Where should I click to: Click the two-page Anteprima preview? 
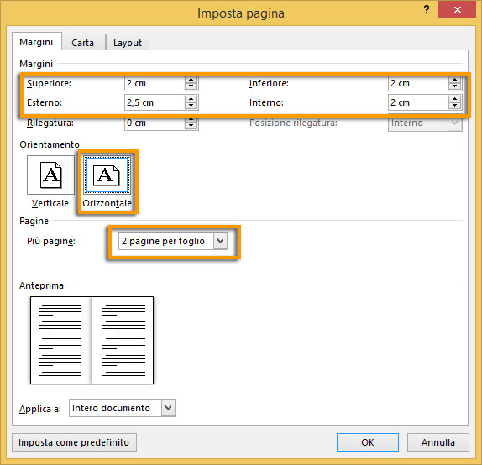[x=92, y=340]
